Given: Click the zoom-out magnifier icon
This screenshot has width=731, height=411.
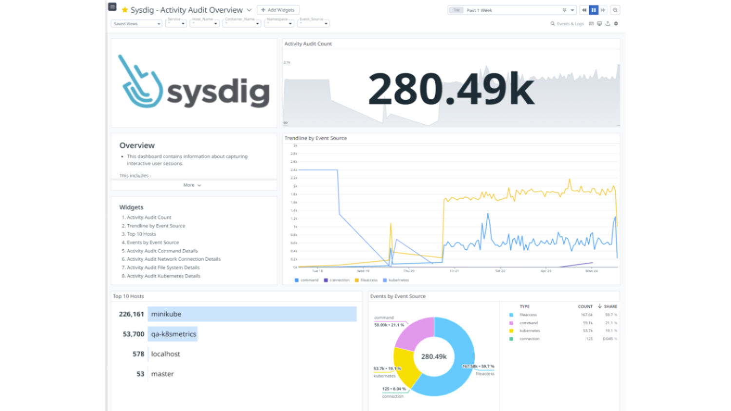Looking at the screenshot, I should tap(615, 10).
